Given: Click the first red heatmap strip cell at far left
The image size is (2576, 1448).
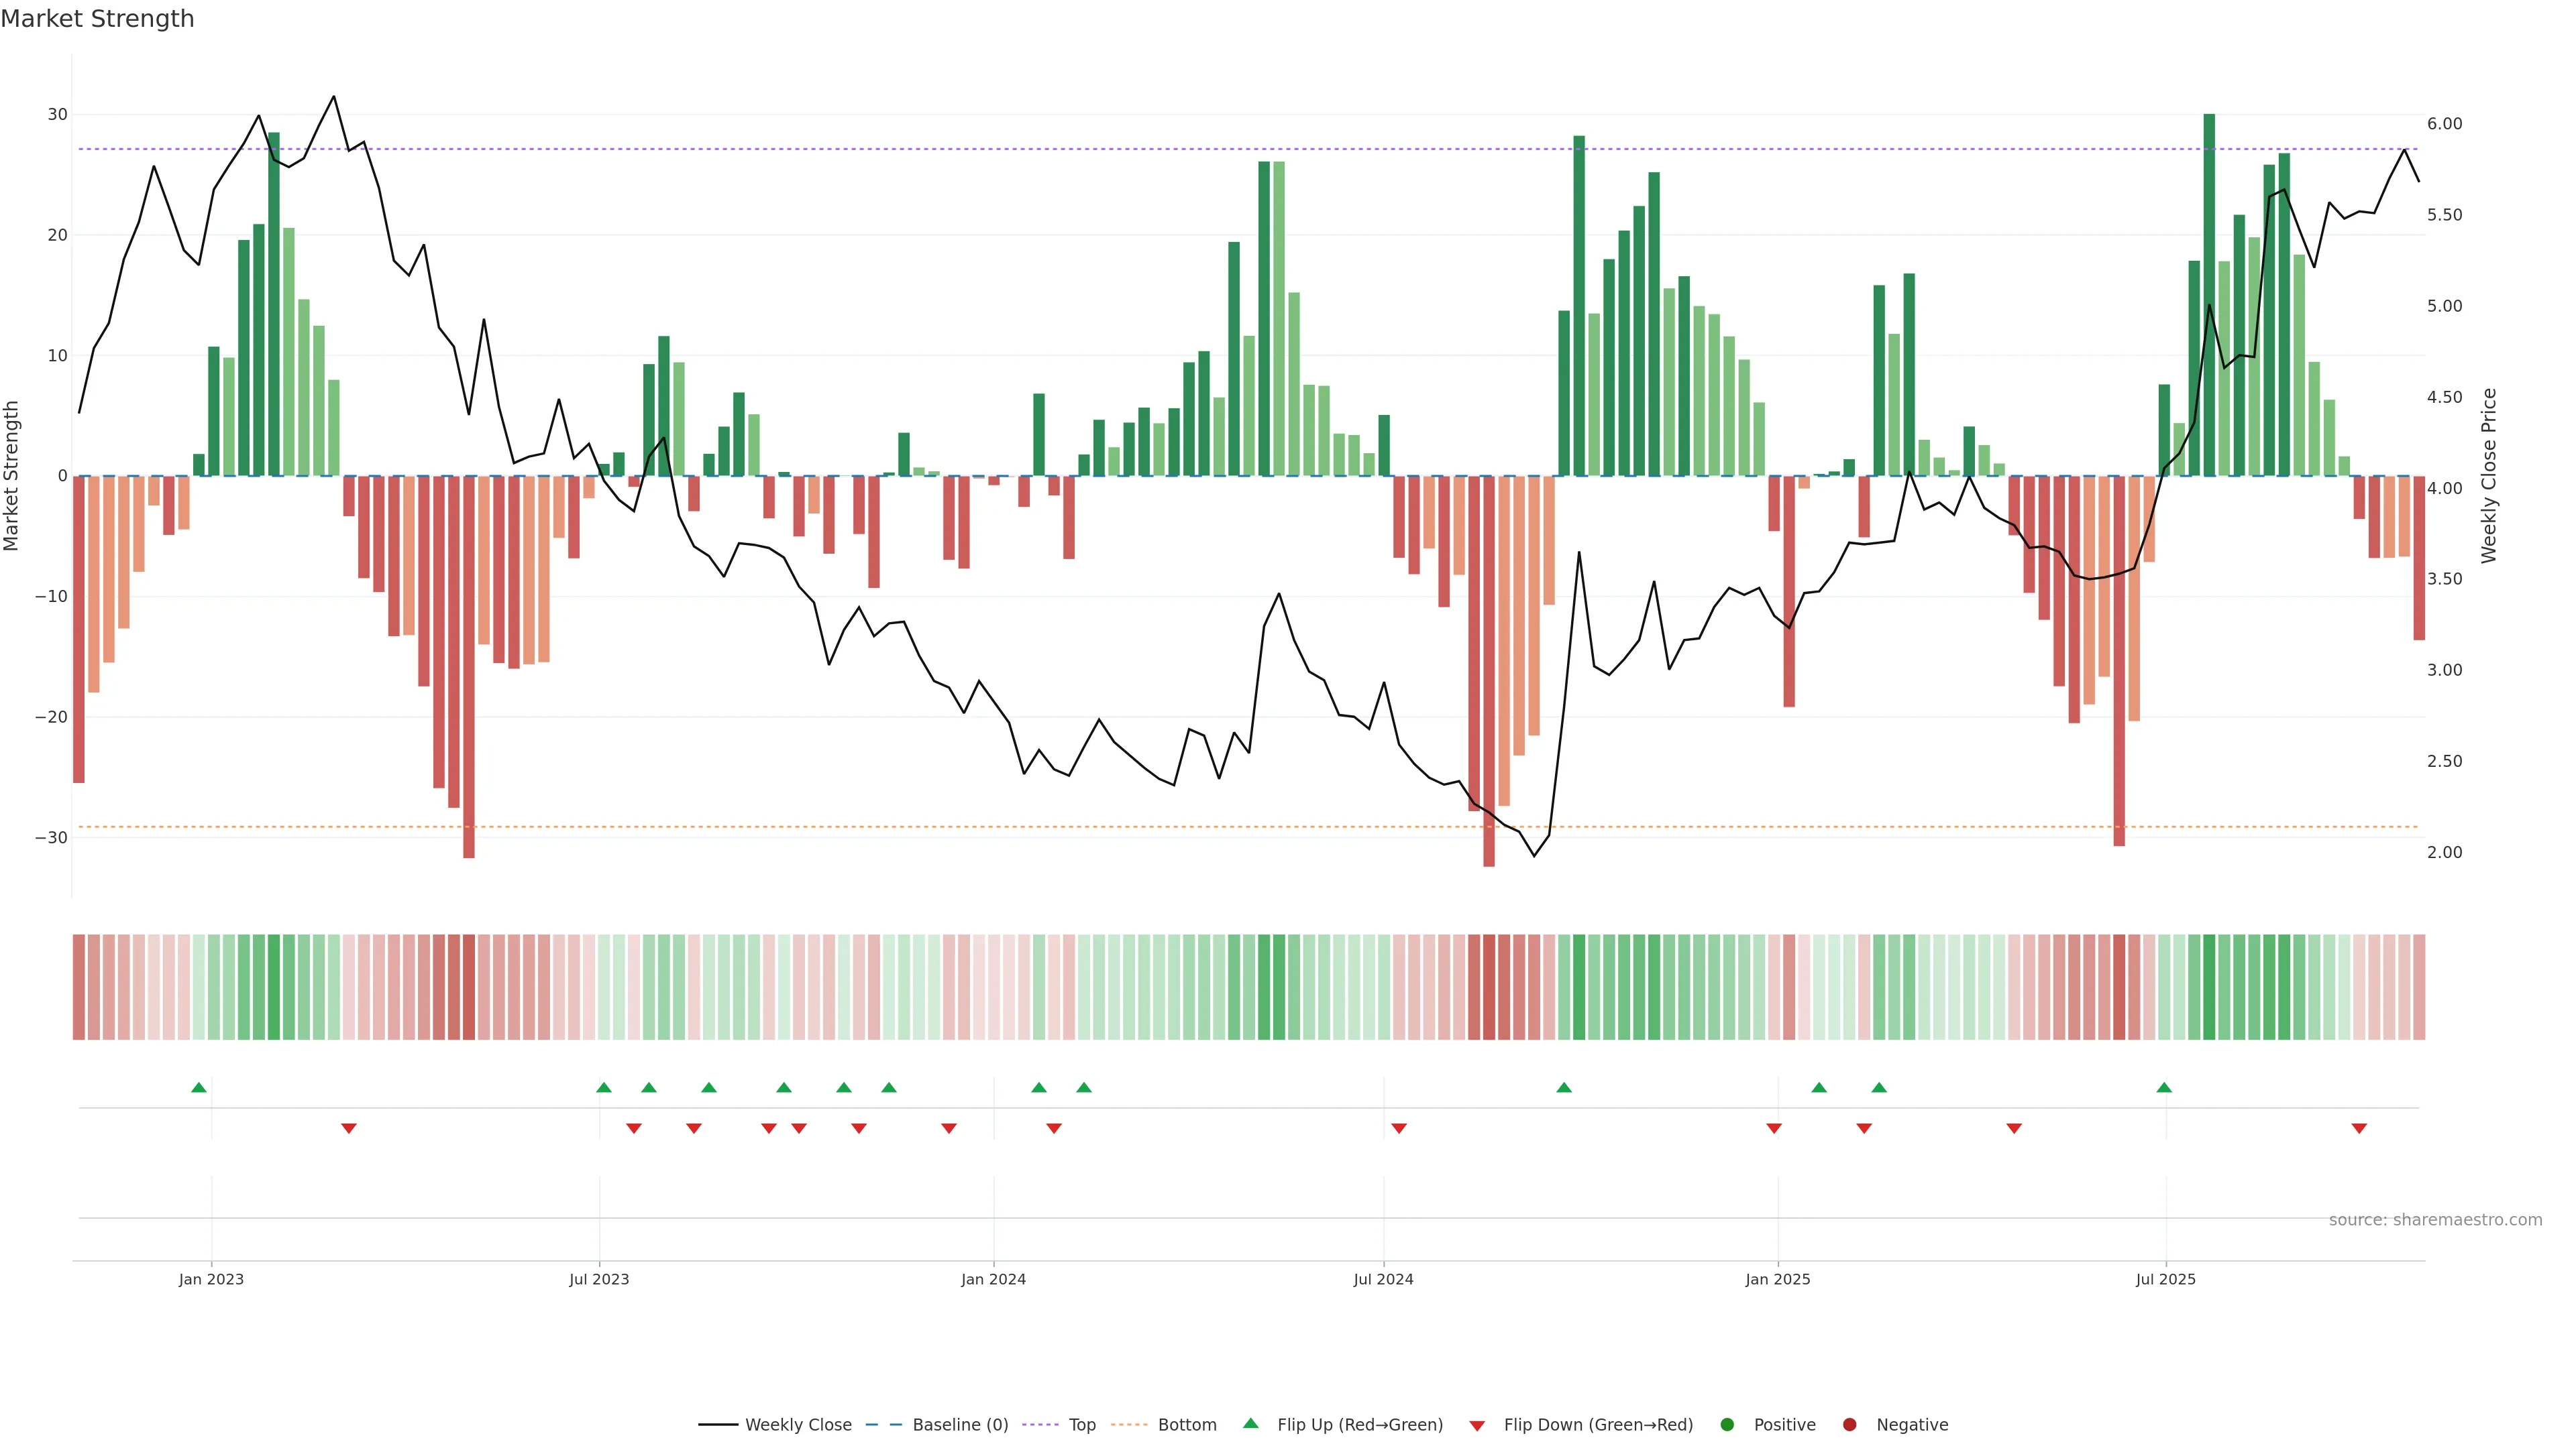Looking at the screenshot, I should [79, 986].
